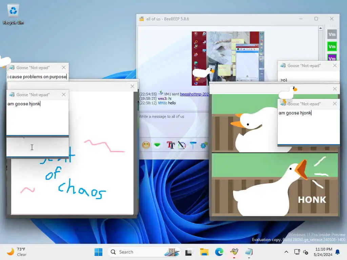Viewport: 347px width, 260px height.
Task: Select the green Vm user avatar
Action: pyautogui.click(x=332, y=46)
